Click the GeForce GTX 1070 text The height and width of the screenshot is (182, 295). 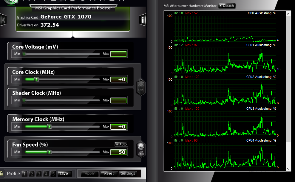coord(66,17)
